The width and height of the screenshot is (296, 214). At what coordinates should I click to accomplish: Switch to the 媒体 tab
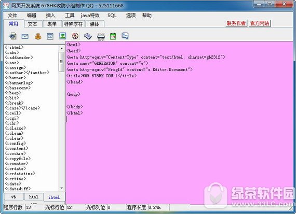pos(95,24)
